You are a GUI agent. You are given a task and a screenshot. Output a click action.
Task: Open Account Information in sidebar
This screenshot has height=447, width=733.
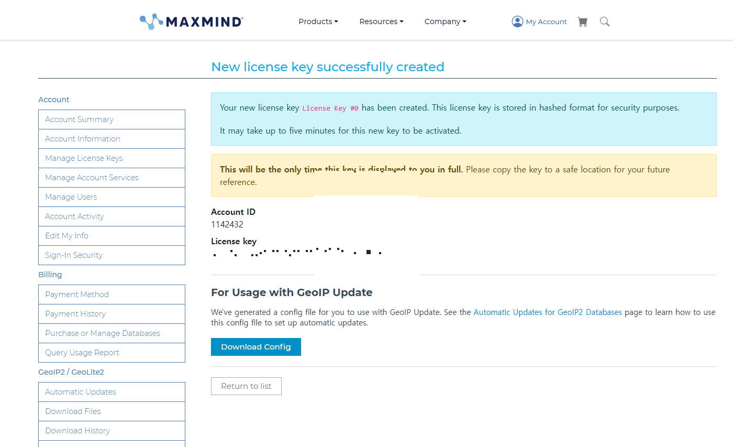[x=112, y=139]
